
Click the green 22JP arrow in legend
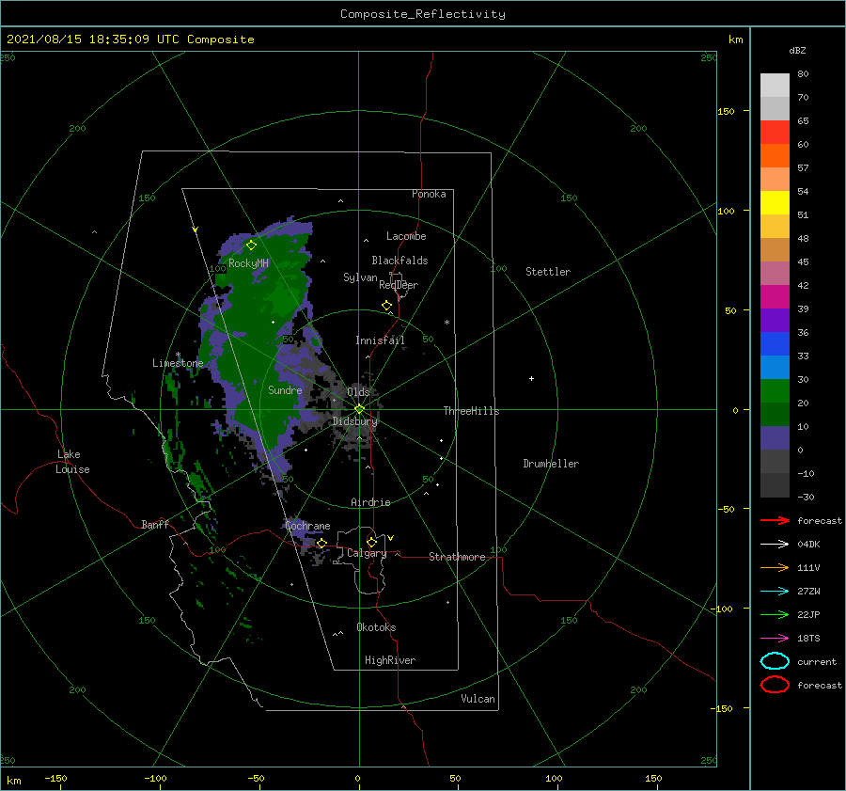[775, 614]
